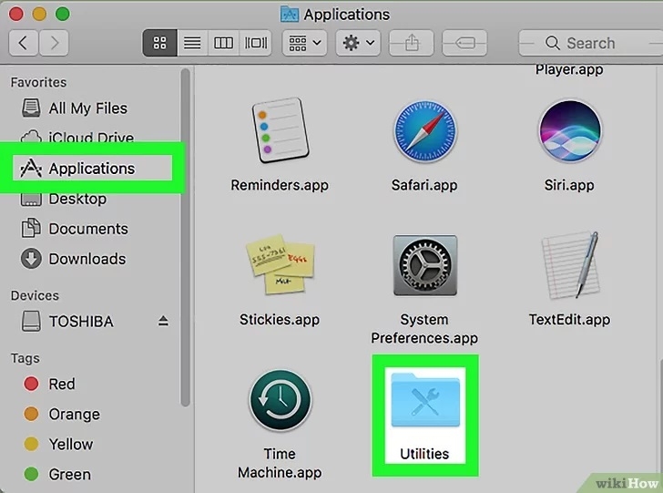
Task: Click the Edit Tags toolbar button
Action: pyautogui.click(x=464, y=43)
